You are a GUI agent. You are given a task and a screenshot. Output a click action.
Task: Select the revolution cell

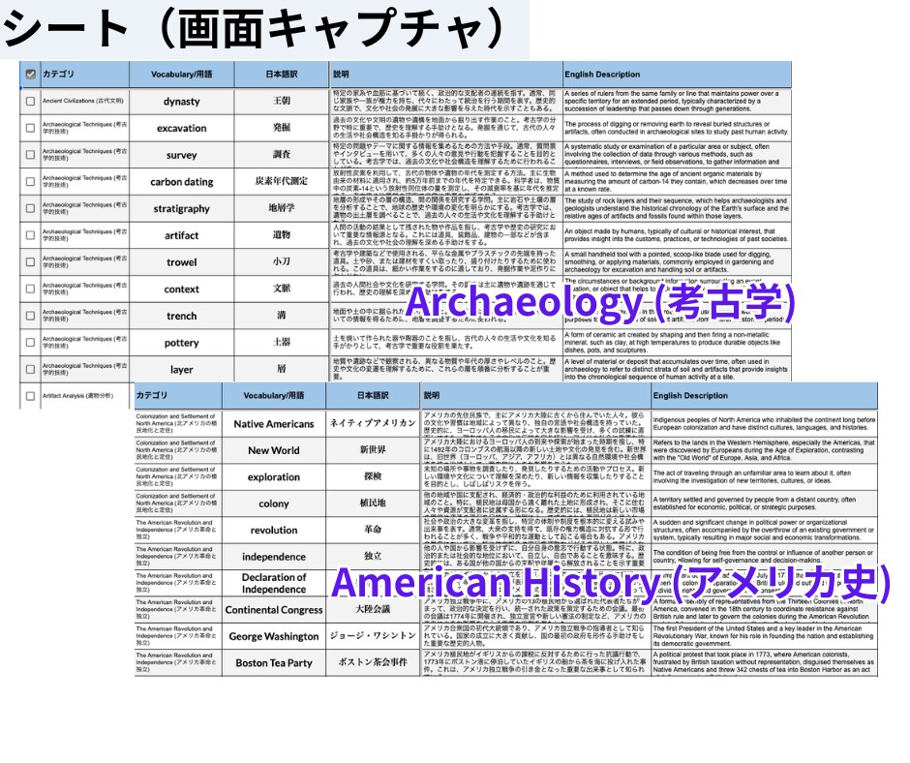tap(273, 531)
